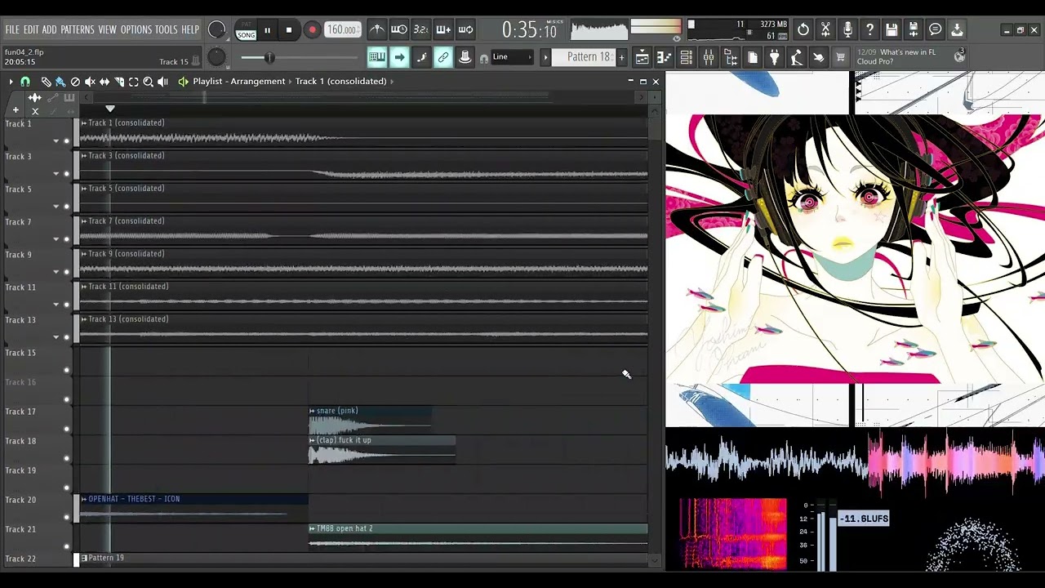Image resolution: width=1045 pixels, height=588 pixels.
Task: Toggle the Playlist snap magnet icon
Action: (25, 82)
